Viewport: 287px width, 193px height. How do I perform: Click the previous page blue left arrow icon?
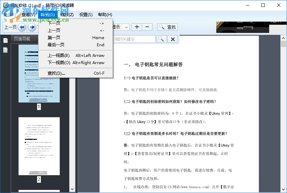click(22, 27)
